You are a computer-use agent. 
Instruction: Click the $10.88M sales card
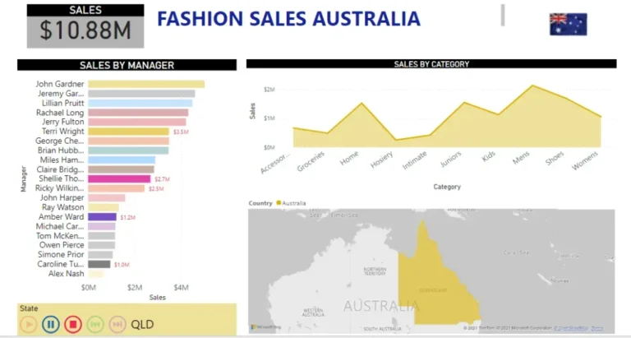(x=85, y=30)
